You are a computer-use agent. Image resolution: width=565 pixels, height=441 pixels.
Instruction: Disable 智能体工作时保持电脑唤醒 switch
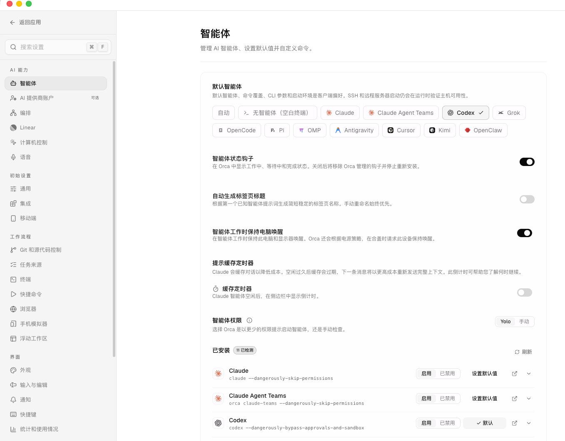[x=525, y=233]
